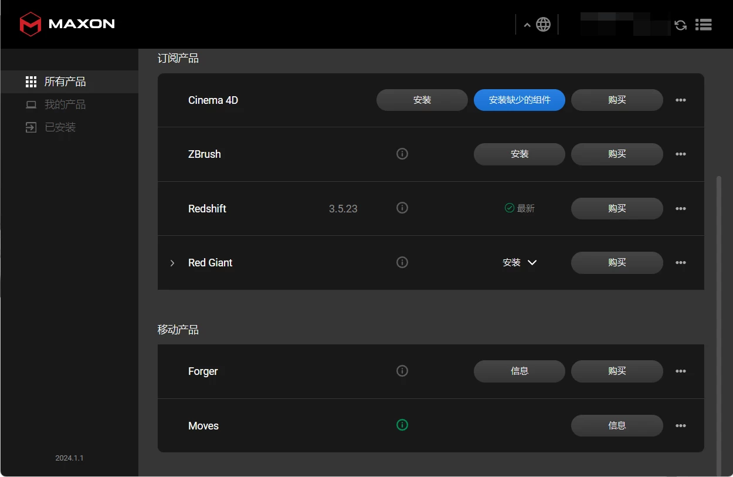Click the Moves product name
The height and width of the screenshot is (477, 733).
point(203,426)
